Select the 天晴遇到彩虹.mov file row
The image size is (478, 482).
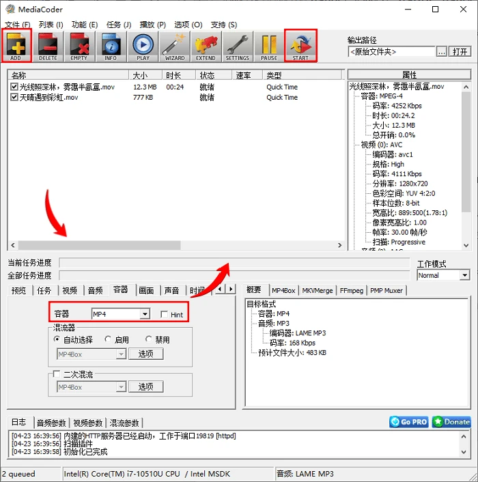coord(175,97)
